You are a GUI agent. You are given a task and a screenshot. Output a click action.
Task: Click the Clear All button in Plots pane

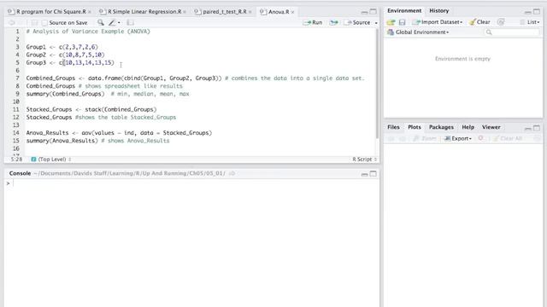[507, 138]
